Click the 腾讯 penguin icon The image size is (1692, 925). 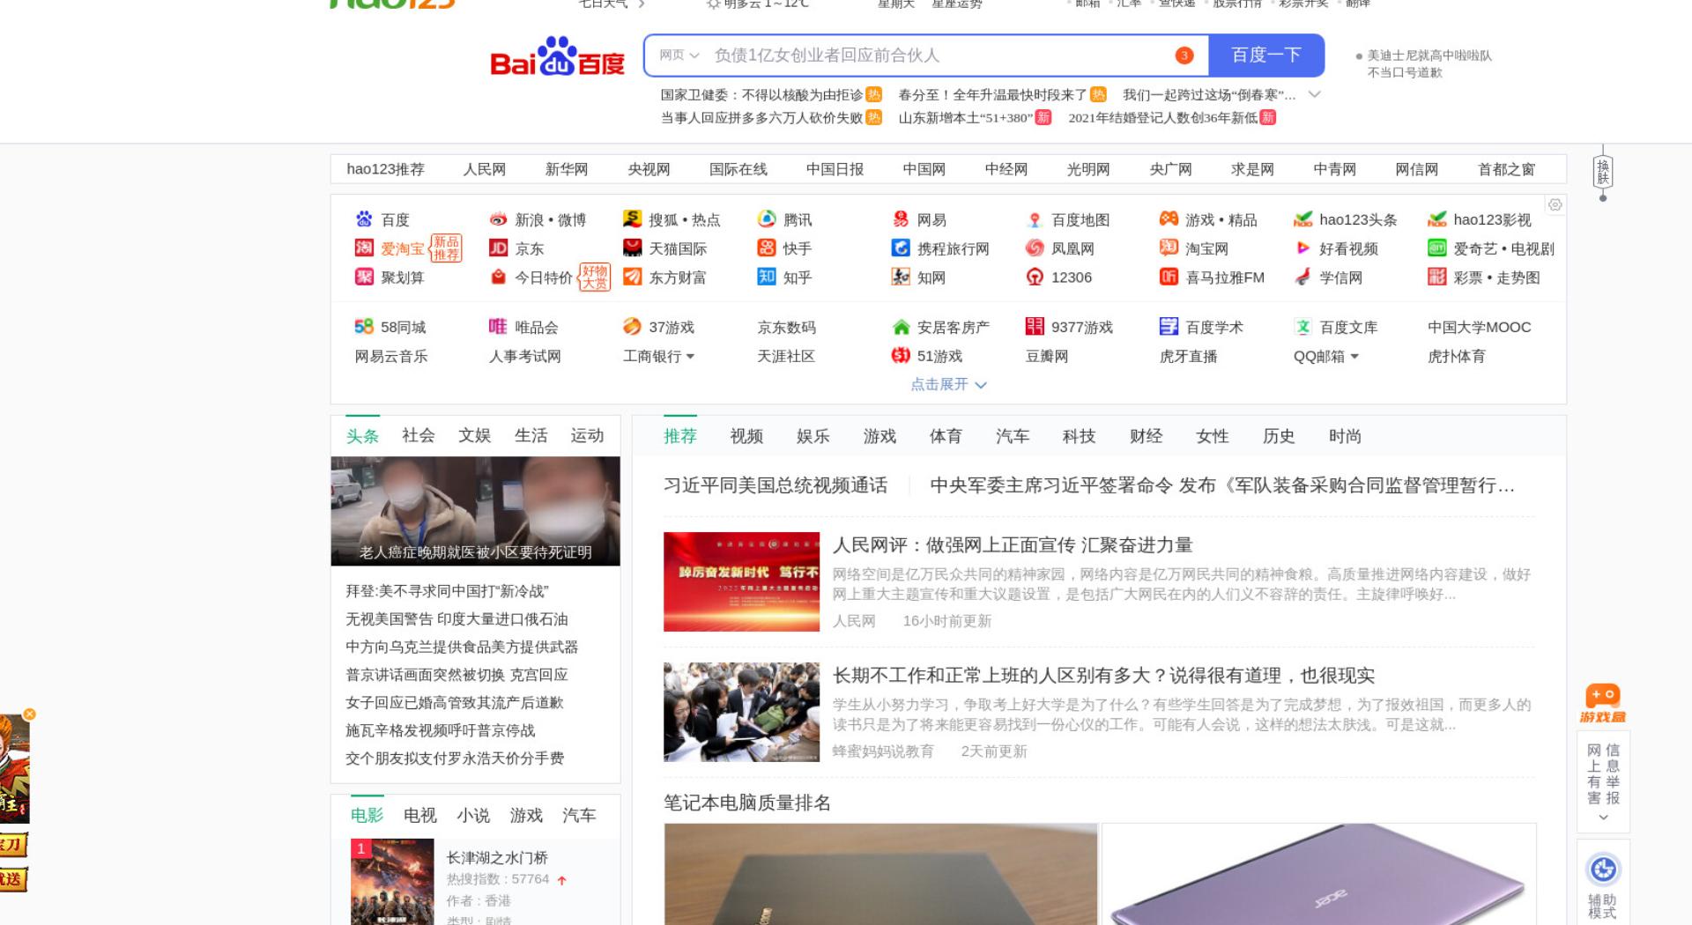point(767,219)
